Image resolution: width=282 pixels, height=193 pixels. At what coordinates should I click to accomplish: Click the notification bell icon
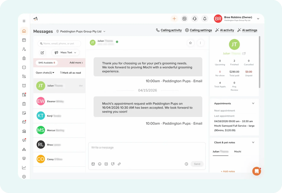205,19
